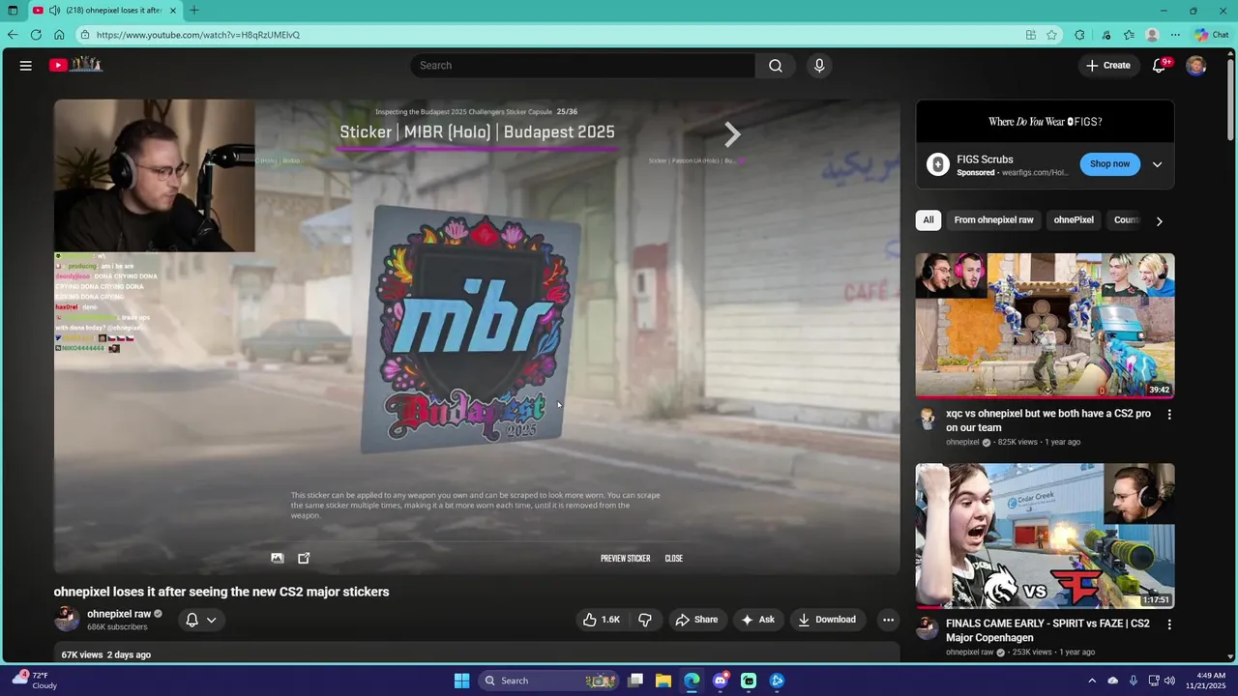
Task: Select the From ohnepixel raw chip
Action: pos(993,220)
